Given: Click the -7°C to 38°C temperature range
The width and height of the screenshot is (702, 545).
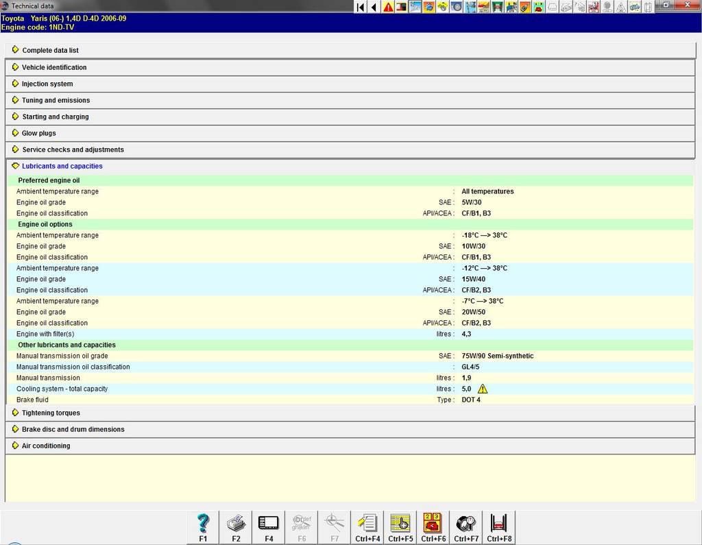Looking at the screenshot, I should click(483, 301).
